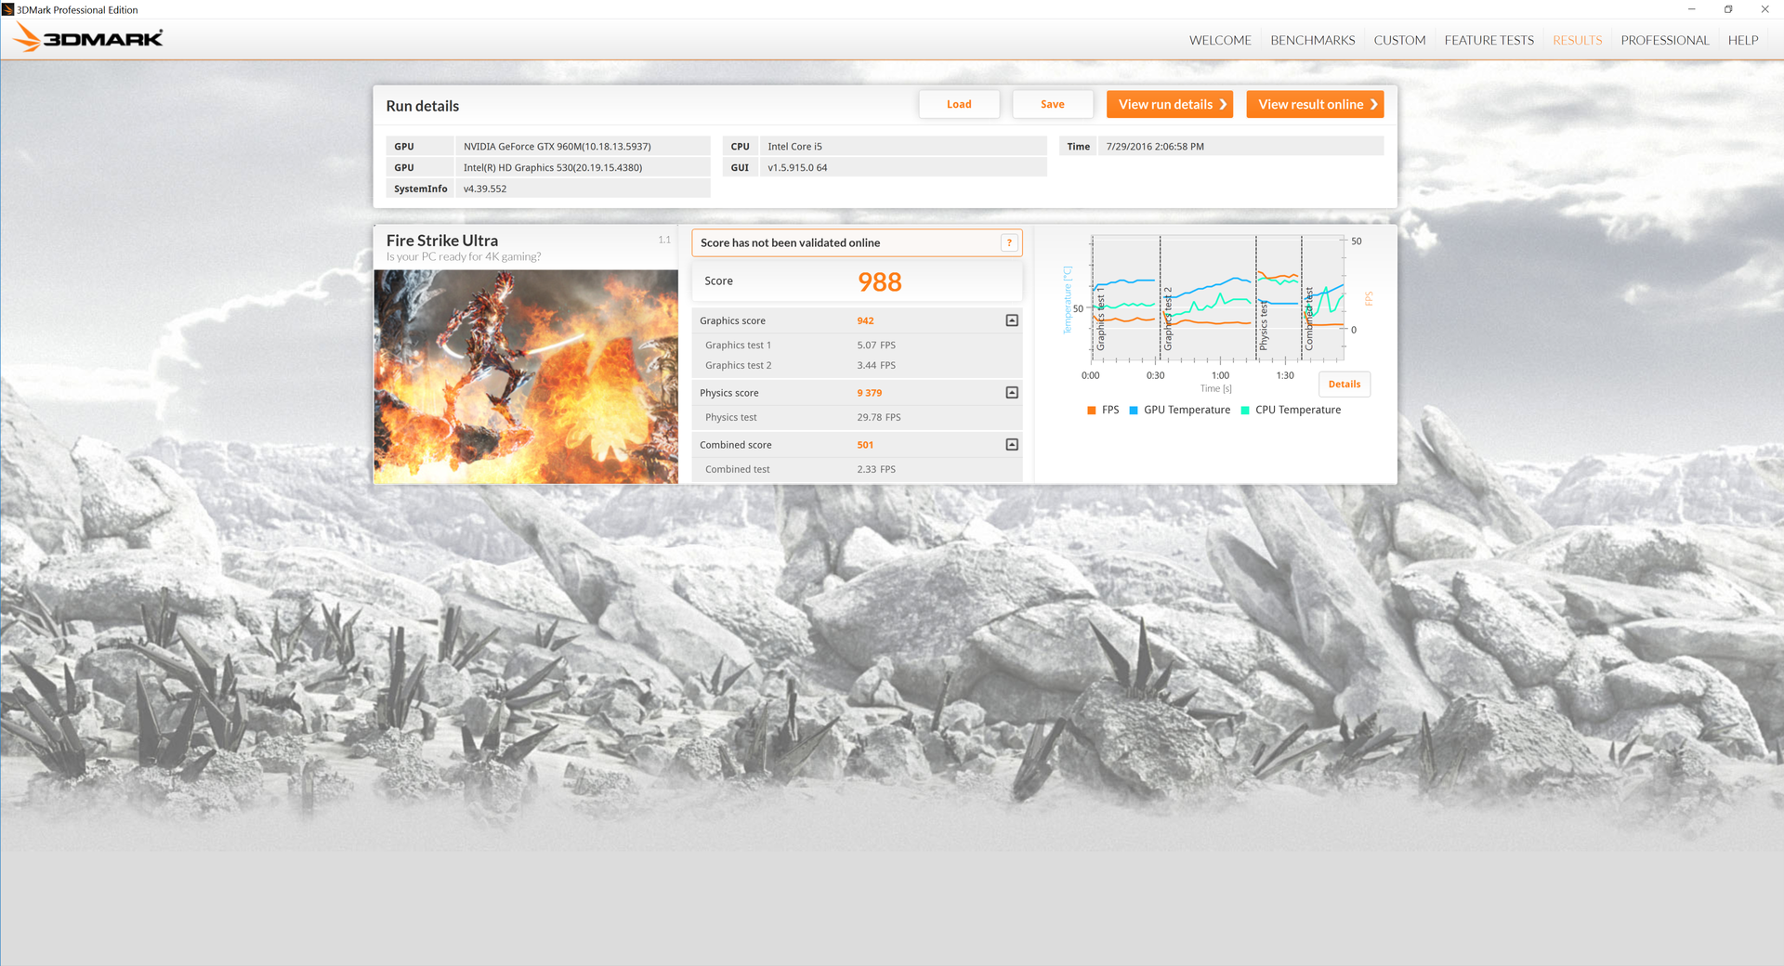The height and width of the screenshot is (966, 1784).
Task: Click Physics test result 29.78 FPS
Action: point(879,417)
